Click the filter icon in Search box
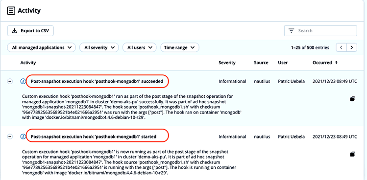Screen dimensions: 367x180 click(291, 31)
